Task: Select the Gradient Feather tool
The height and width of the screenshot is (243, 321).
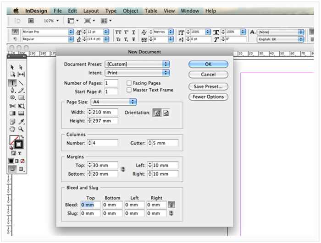Action: click(x=21, y=113)
